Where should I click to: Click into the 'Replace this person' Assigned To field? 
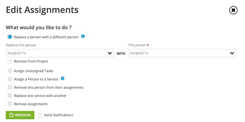coord(60,53)
